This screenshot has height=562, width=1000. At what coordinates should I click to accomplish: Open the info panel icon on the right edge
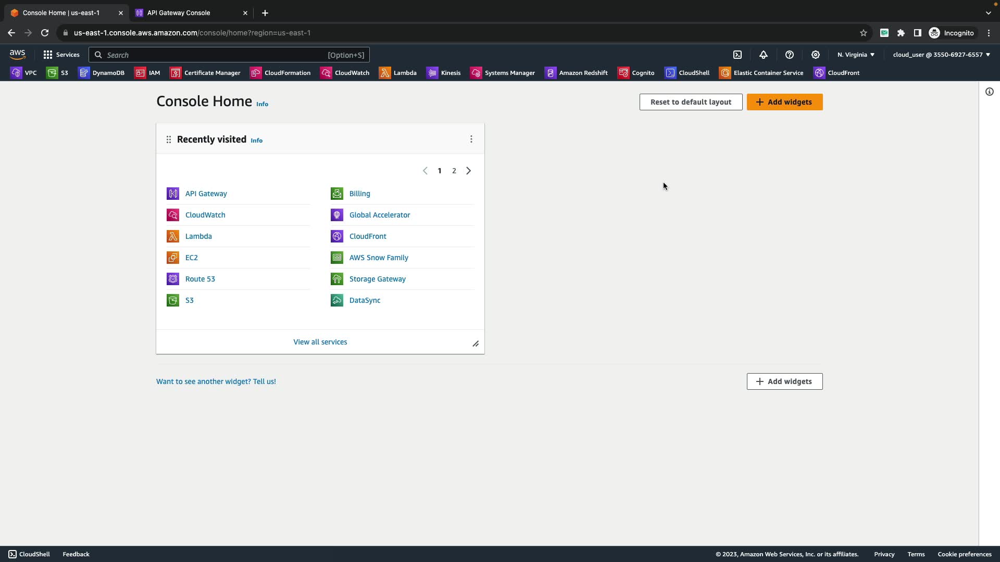(990, 92)
